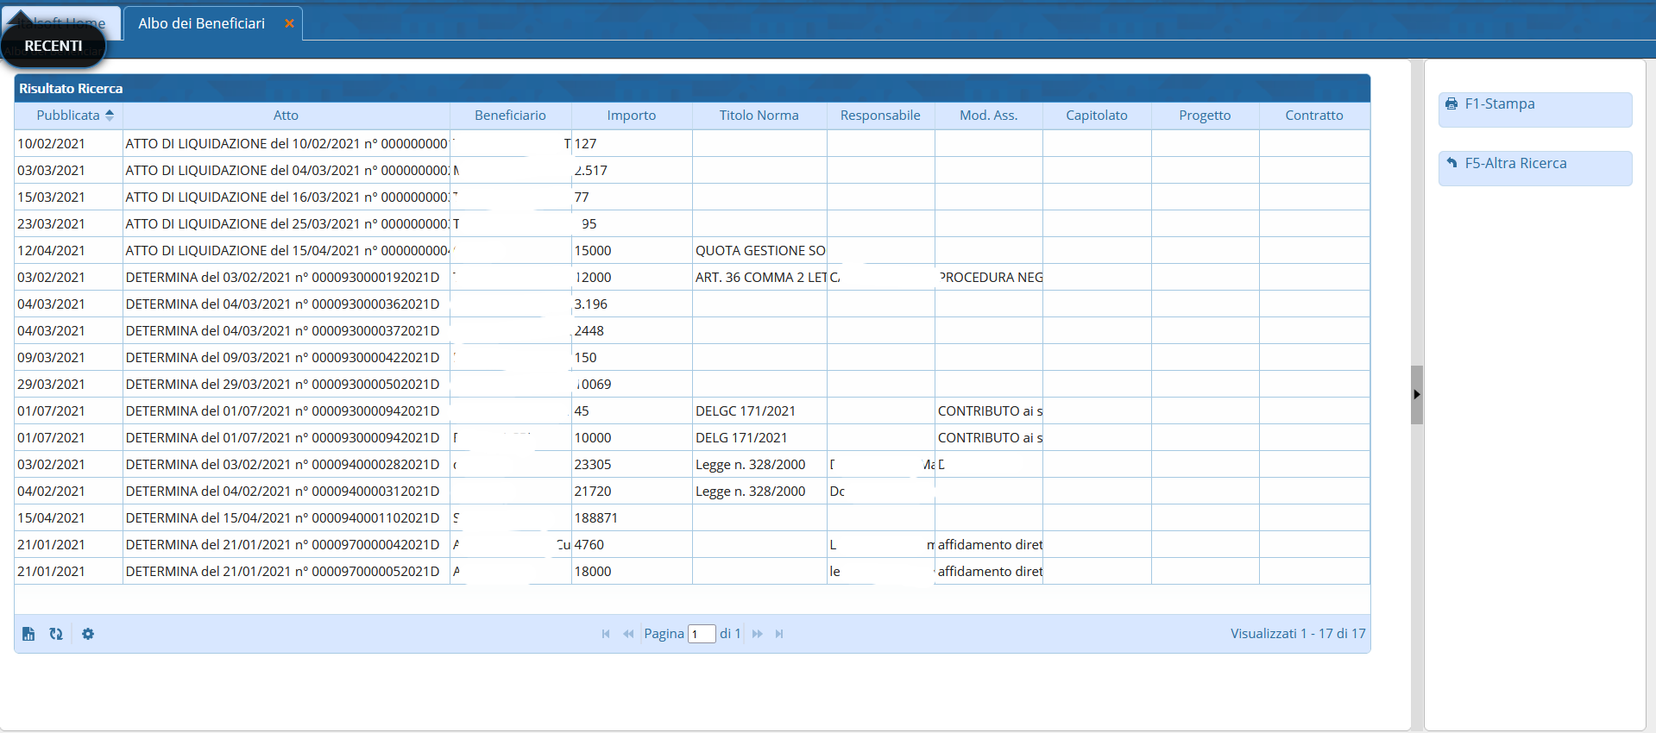This screenshot has height=733, width=1656.
Task: Refresh the results grid with the reload icon
Action: [56, 634]
